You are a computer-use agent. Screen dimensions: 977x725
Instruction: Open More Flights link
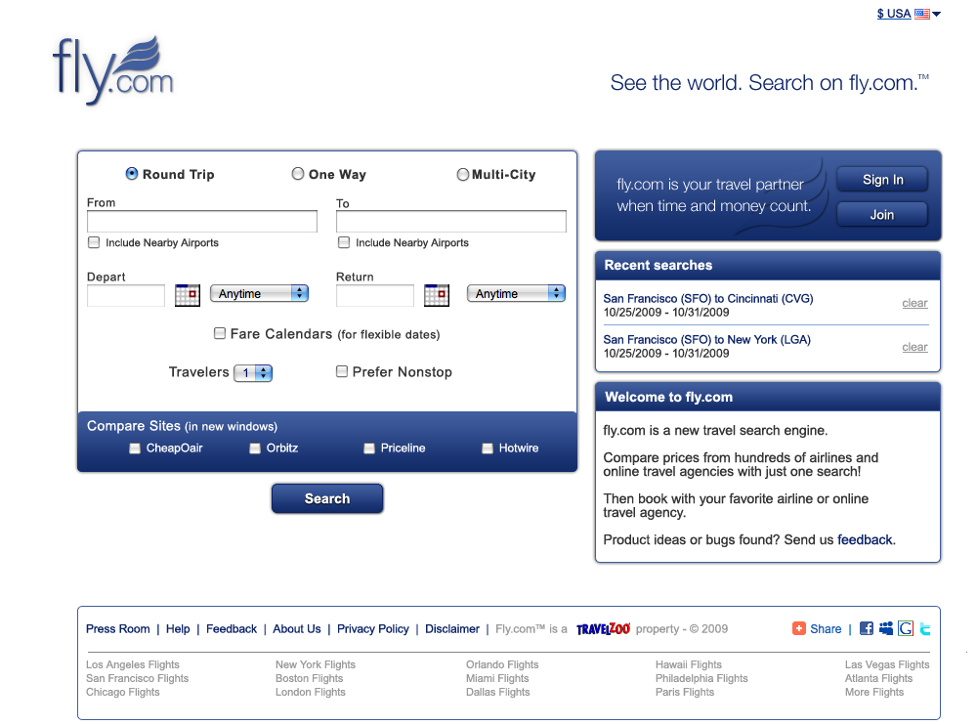[x=874, y=692]
